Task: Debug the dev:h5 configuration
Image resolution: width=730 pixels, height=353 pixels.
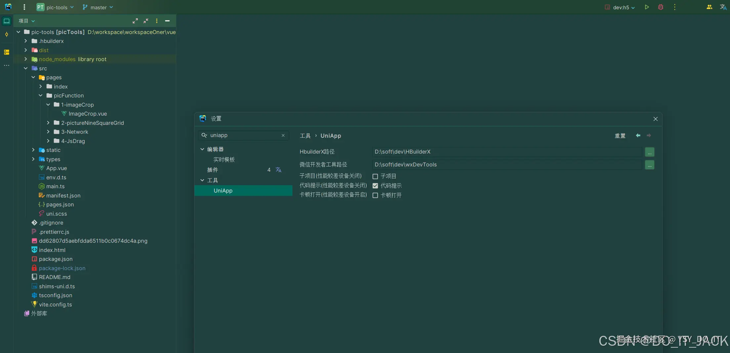Action: click(661, 7)
